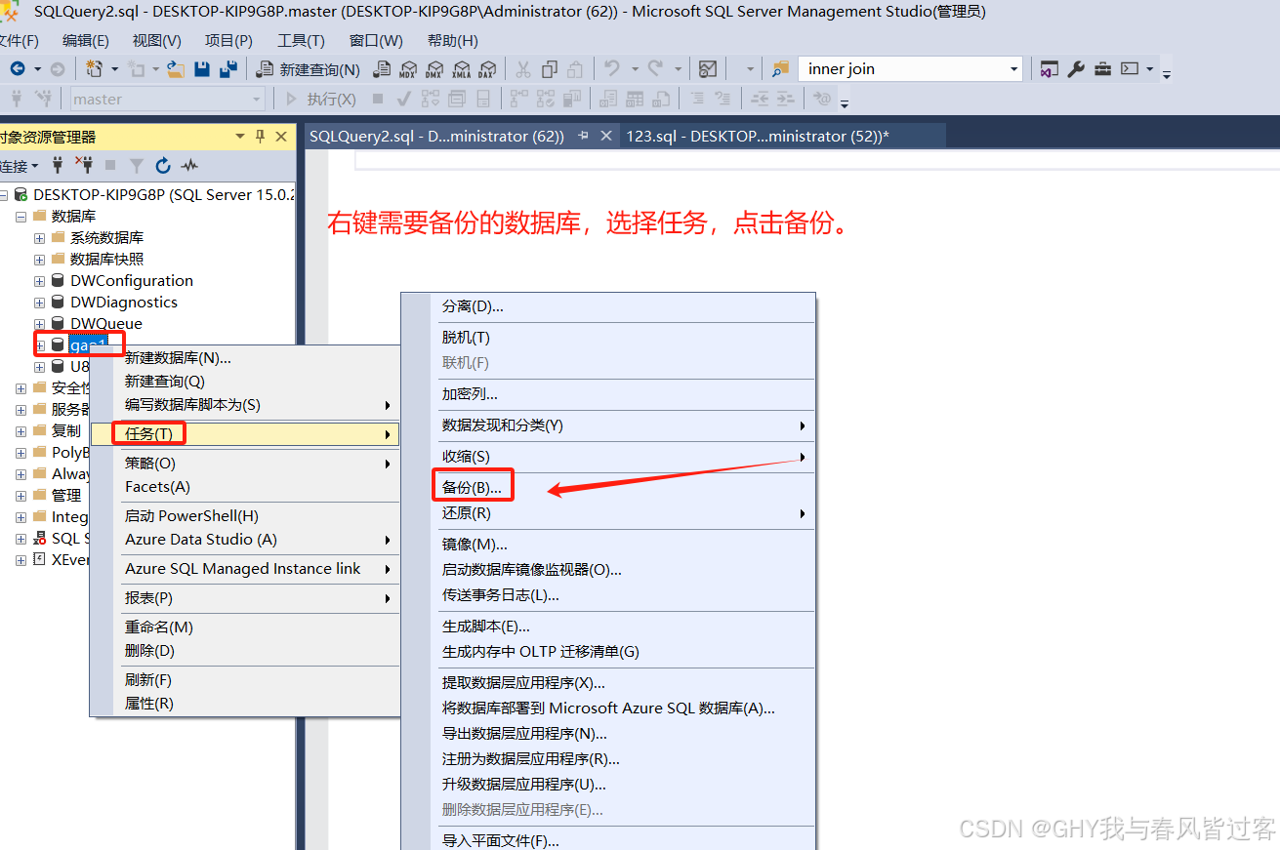This screenshot has height=850, width=1280.
Task: Choose 收缩(S) in the submenu
Action: (x=623, y=457)
